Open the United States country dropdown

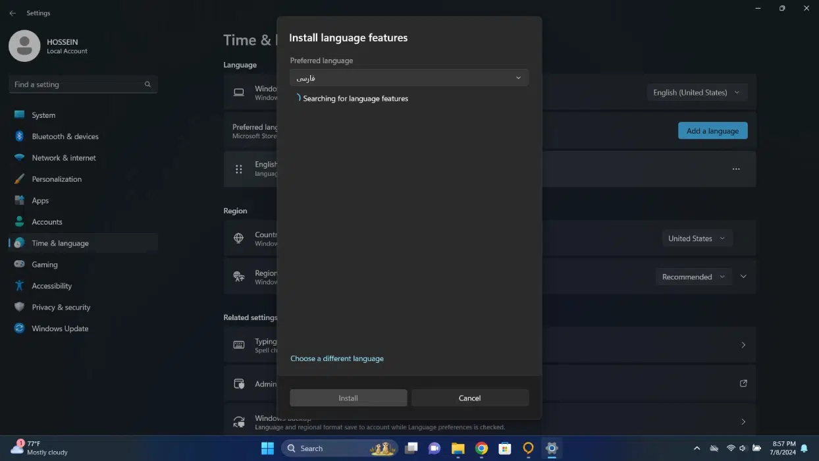point(697,238)
